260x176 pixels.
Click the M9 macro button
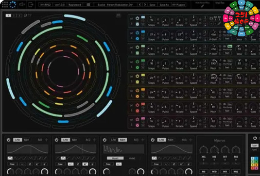[204, 172]
